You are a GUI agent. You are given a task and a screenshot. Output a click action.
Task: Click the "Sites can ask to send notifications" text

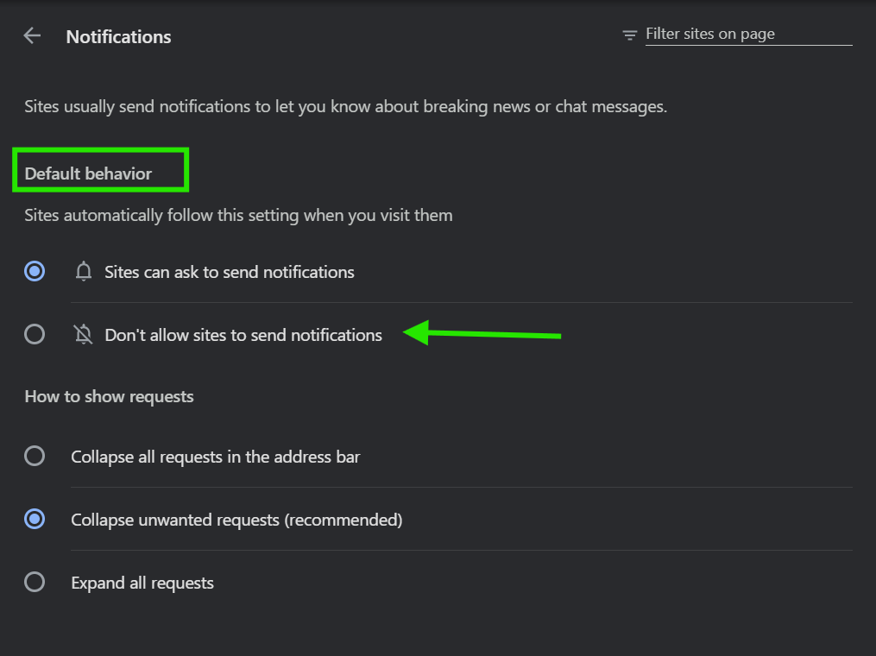(x=230, y=272)
